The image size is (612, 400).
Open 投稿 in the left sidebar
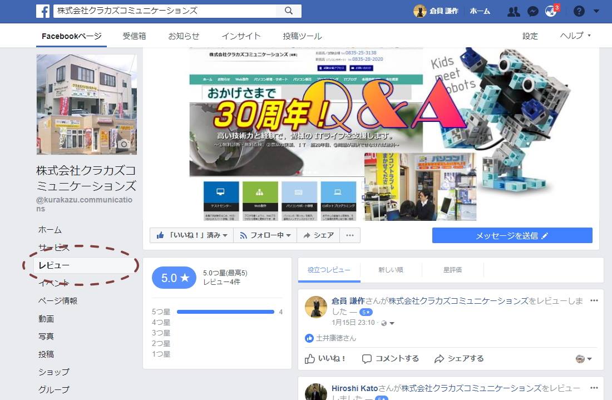tap(46, 354)
